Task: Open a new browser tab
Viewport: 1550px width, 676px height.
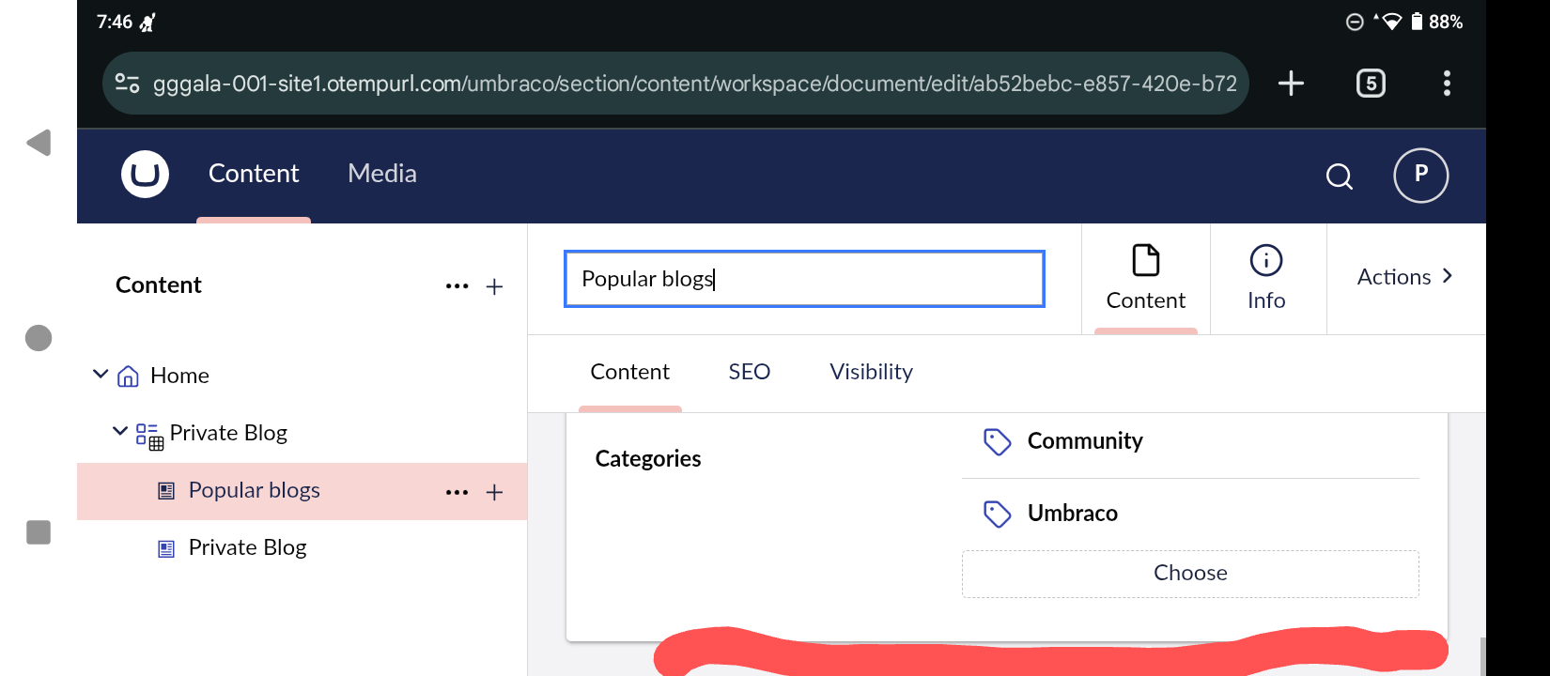Action: click(1291, 83)
